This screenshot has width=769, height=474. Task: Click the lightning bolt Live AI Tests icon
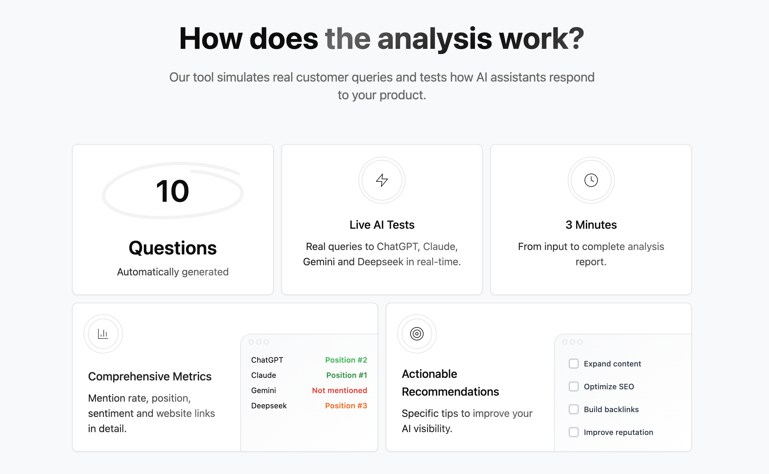(382, 180)
